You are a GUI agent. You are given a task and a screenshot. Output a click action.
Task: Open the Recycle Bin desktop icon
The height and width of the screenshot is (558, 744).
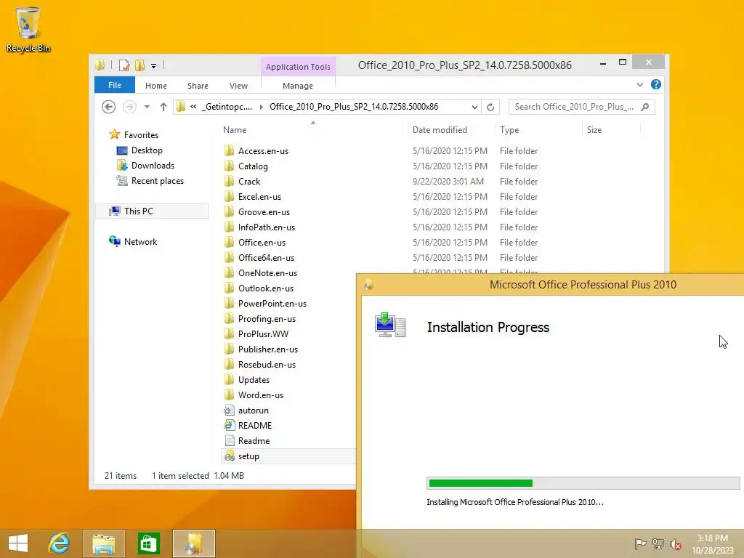click(28, 29)
